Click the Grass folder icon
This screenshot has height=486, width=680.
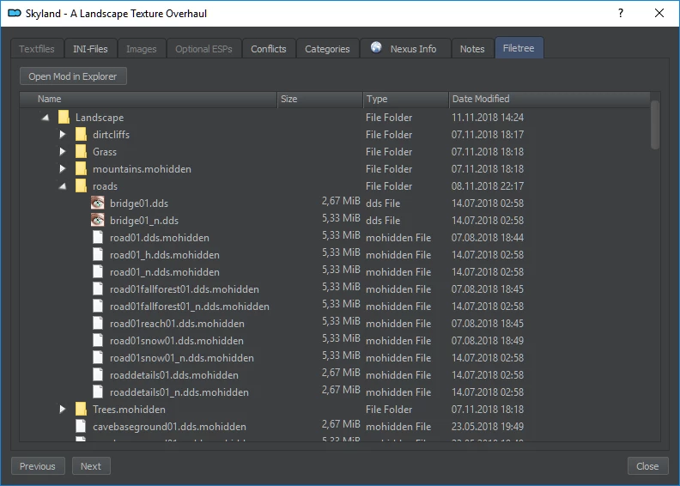(x=81, y=152)
